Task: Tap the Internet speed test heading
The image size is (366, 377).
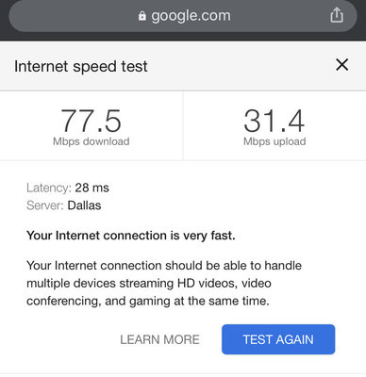Action: (x=81, y=67)
